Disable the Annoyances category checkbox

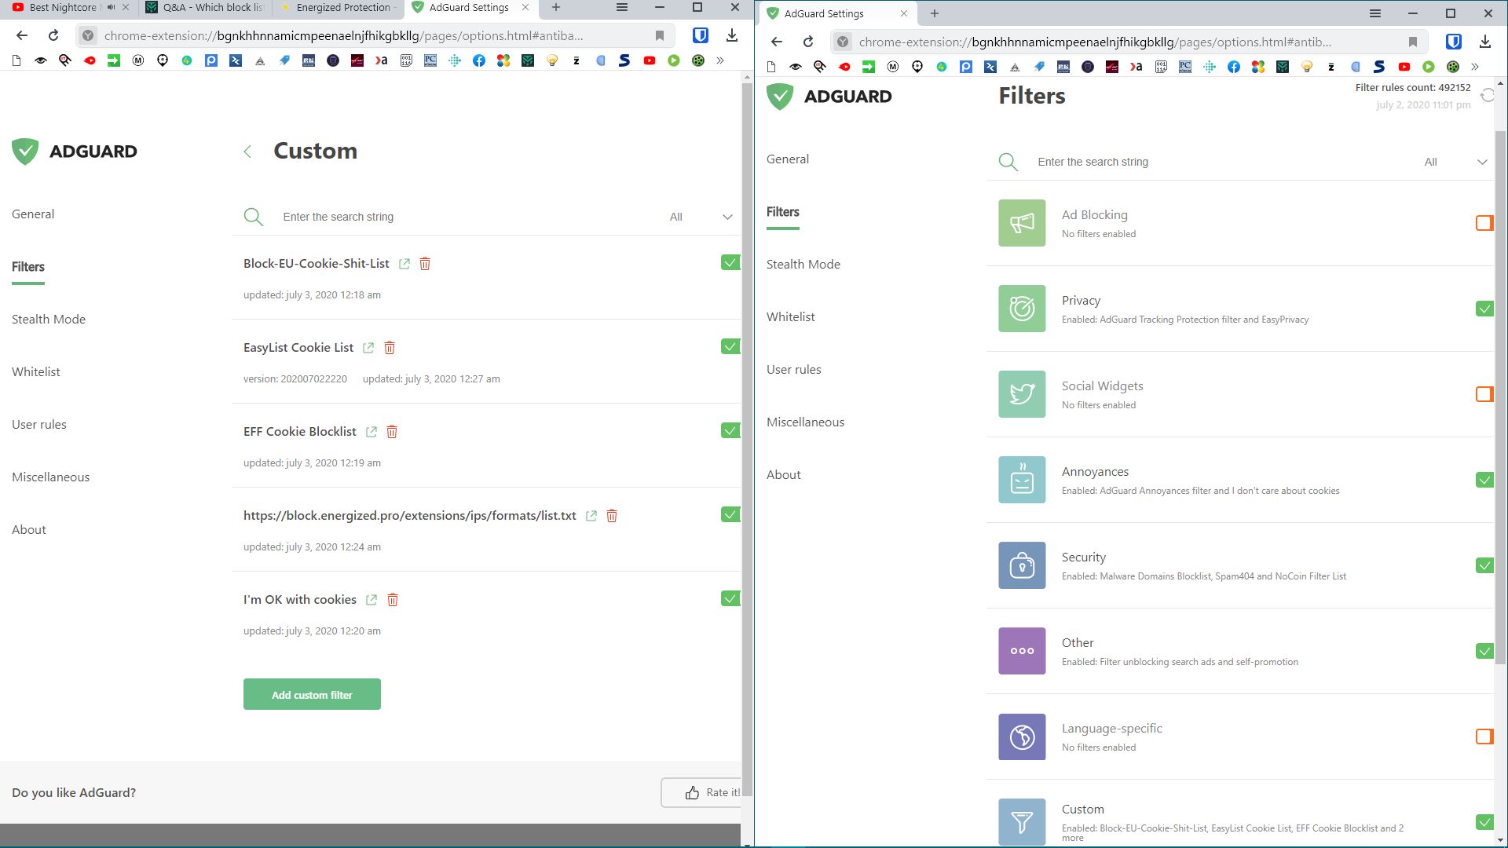1484,480
